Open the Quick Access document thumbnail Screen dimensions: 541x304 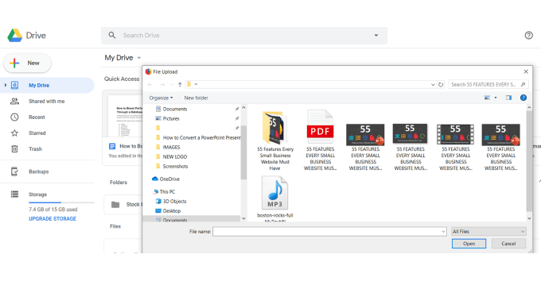[125, 117]
